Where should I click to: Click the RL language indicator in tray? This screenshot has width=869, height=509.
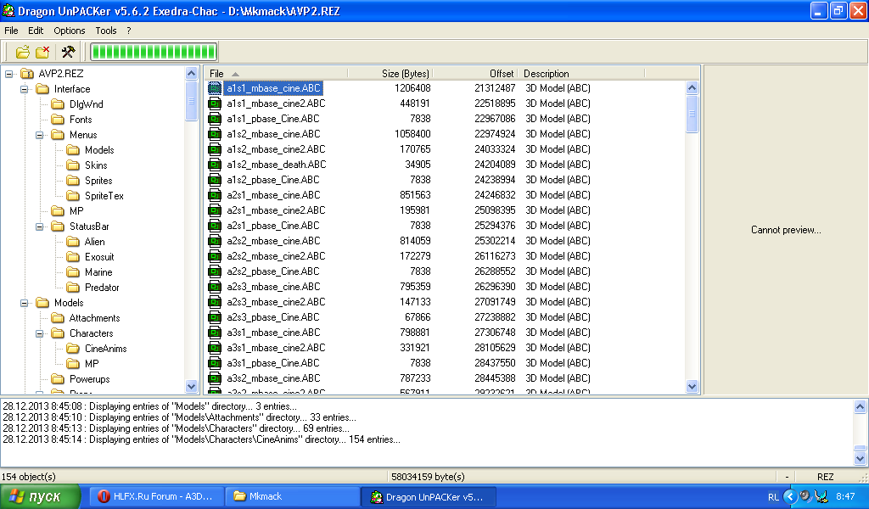(x=773, y=497)
